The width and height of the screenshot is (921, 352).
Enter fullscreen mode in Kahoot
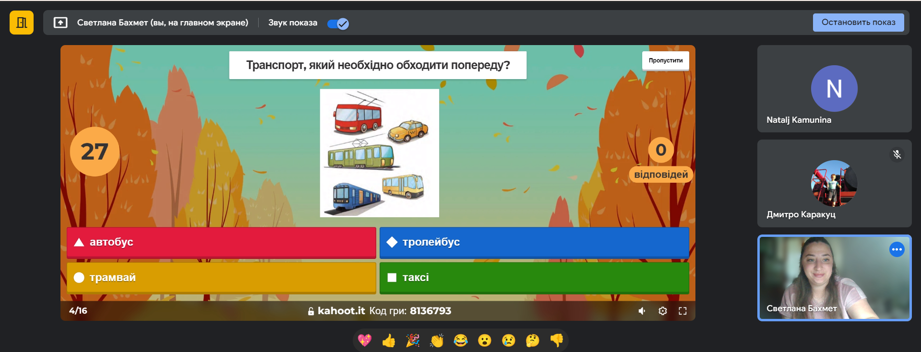pyautogui.click(x=682, y=311)
